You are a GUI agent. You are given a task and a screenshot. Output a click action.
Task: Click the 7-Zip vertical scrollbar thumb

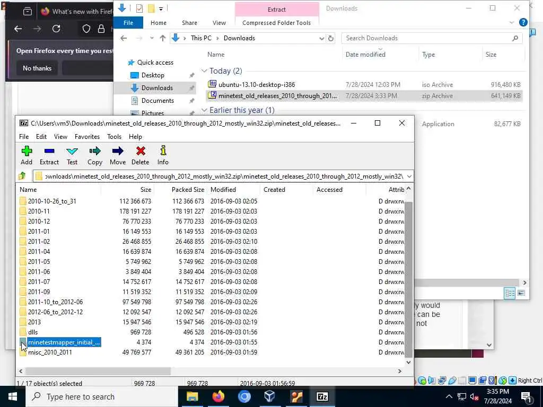point(409,279)
